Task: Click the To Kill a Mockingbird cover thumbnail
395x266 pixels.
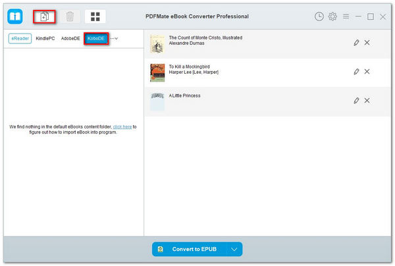Action: pos(157,73)
